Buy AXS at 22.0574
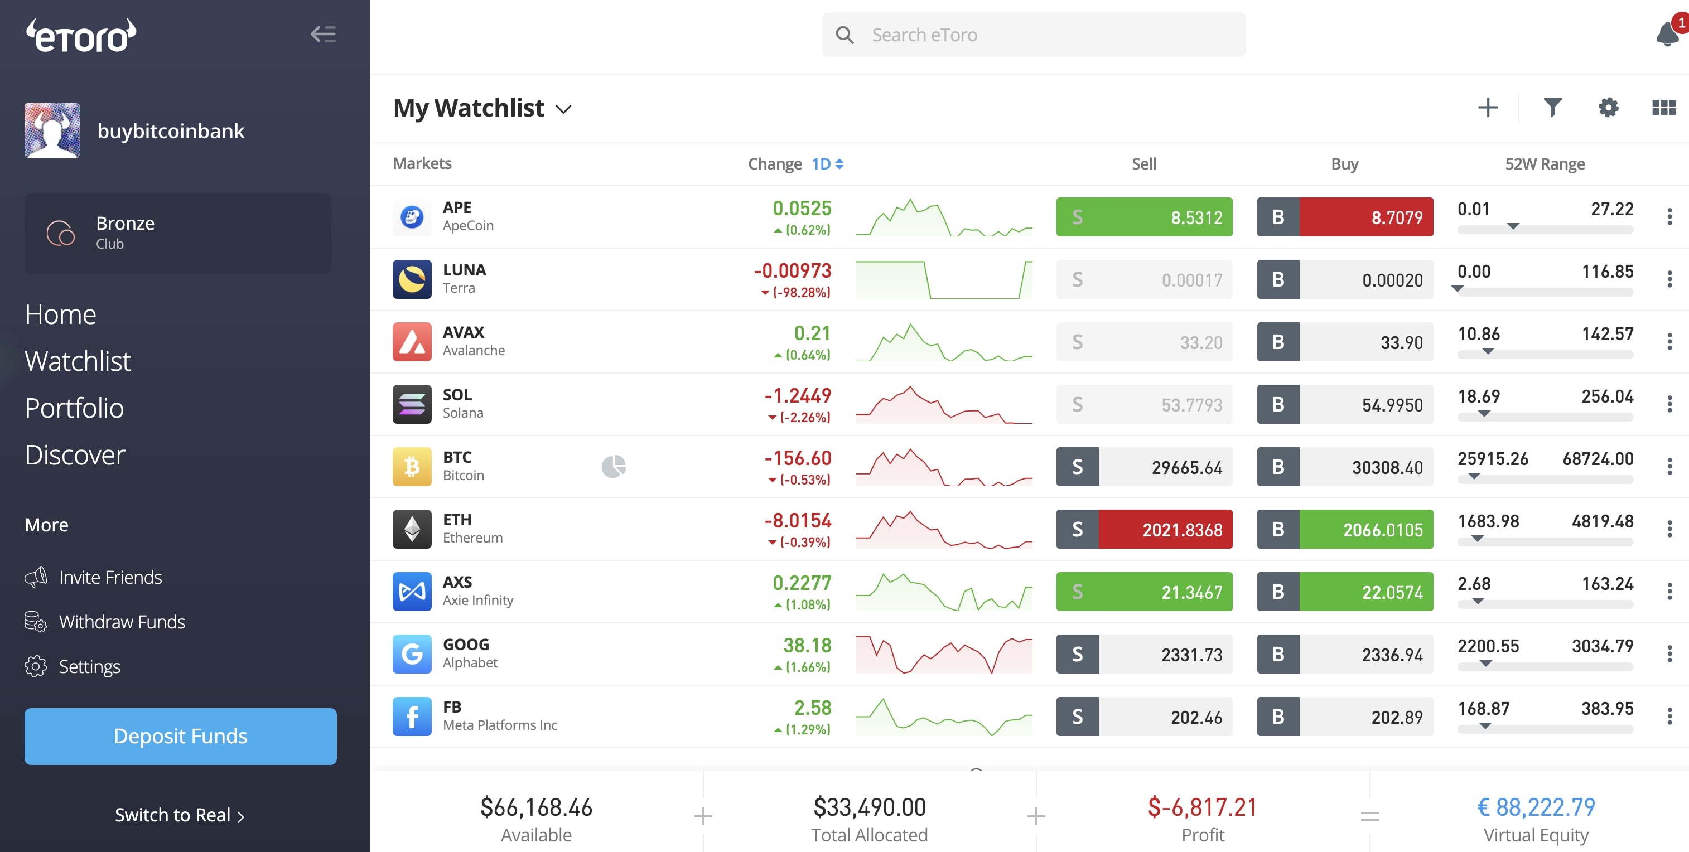Image resolution: width=1689 pixels, height=852 pixels. tap(1344, 592)
